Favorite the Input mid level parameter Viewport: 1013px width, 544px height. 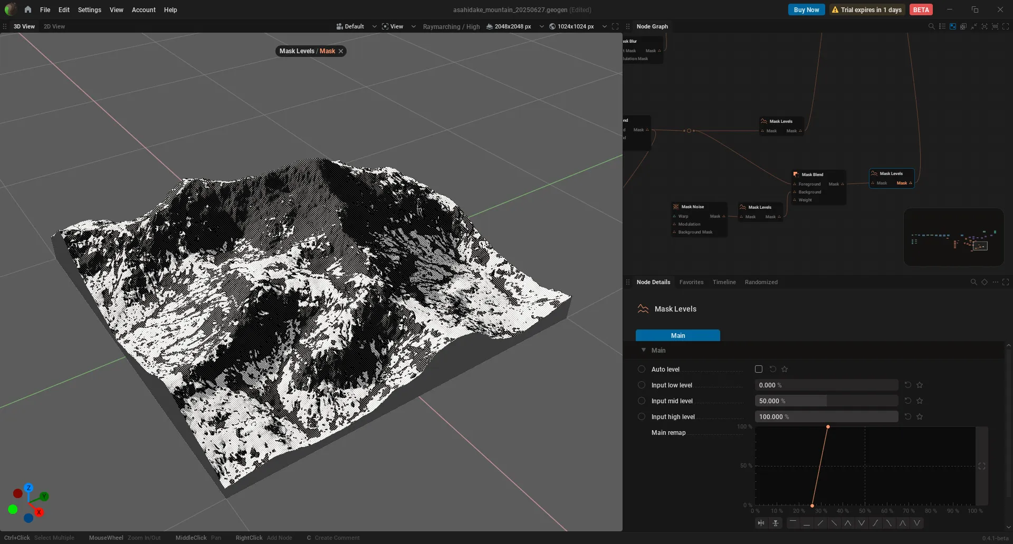pyautogui.click(x=920, y=401)
